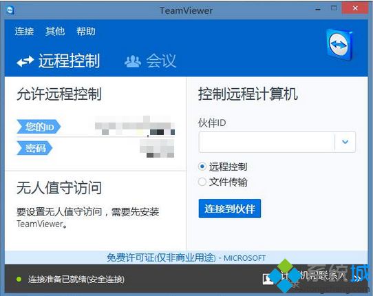The image size is (373, 296).
Task: Click the 允许远程控制 heading
Action: click(x=59, y=94)
